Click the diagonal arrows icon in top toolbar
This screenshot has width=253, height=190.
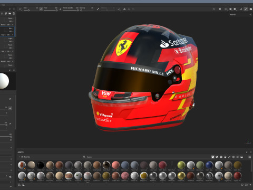tap(98, 9)
